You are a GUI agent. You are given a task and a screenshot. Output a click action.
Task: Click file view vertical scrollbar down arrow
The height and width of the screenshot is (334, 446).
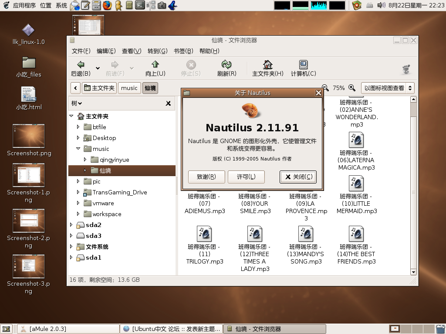[414, 272]
